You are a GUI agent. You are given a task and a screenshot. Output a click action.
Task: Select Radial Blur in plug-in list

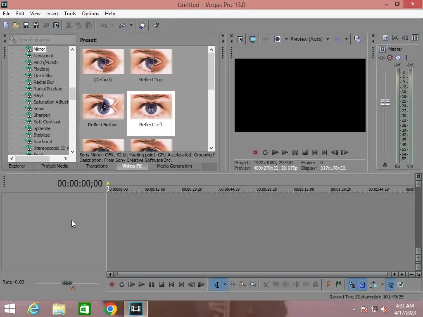pyautogui.click(x=44, y=82)
